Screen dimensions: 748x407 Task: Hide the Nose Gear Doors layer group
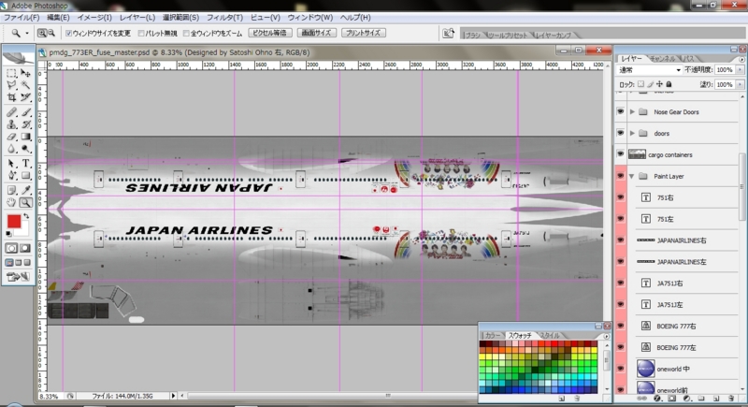620,111
